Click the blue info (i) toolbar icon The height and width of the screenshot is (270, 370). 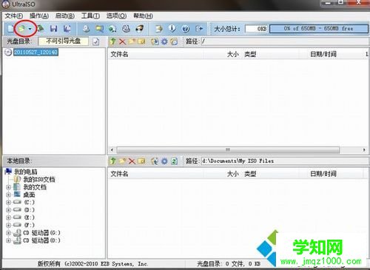coord(172,29)
